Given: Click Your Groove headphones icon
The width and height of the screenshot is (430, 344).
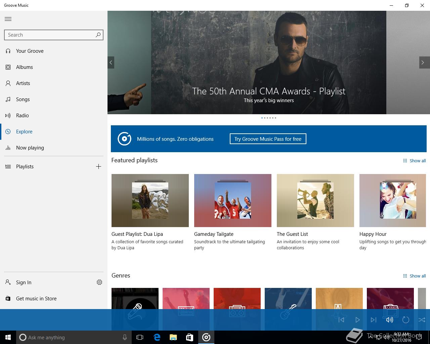Looking at the screenshot, I should [8, 51].
